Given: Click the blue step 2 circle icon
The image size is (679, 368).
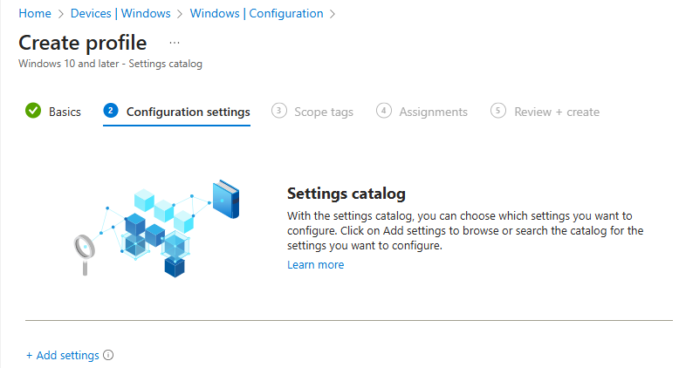Looking at the screenshot, I should coord(110,111).
